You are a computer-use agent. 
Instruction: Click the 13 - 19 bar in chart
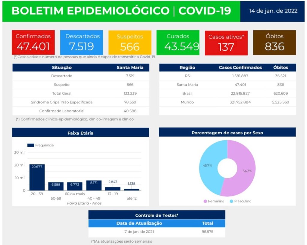coord(113,189)
